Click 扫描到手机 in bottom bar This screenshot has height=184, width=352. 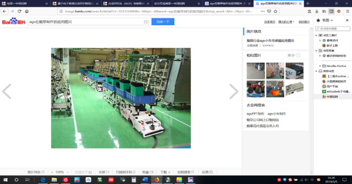[126, 172]
